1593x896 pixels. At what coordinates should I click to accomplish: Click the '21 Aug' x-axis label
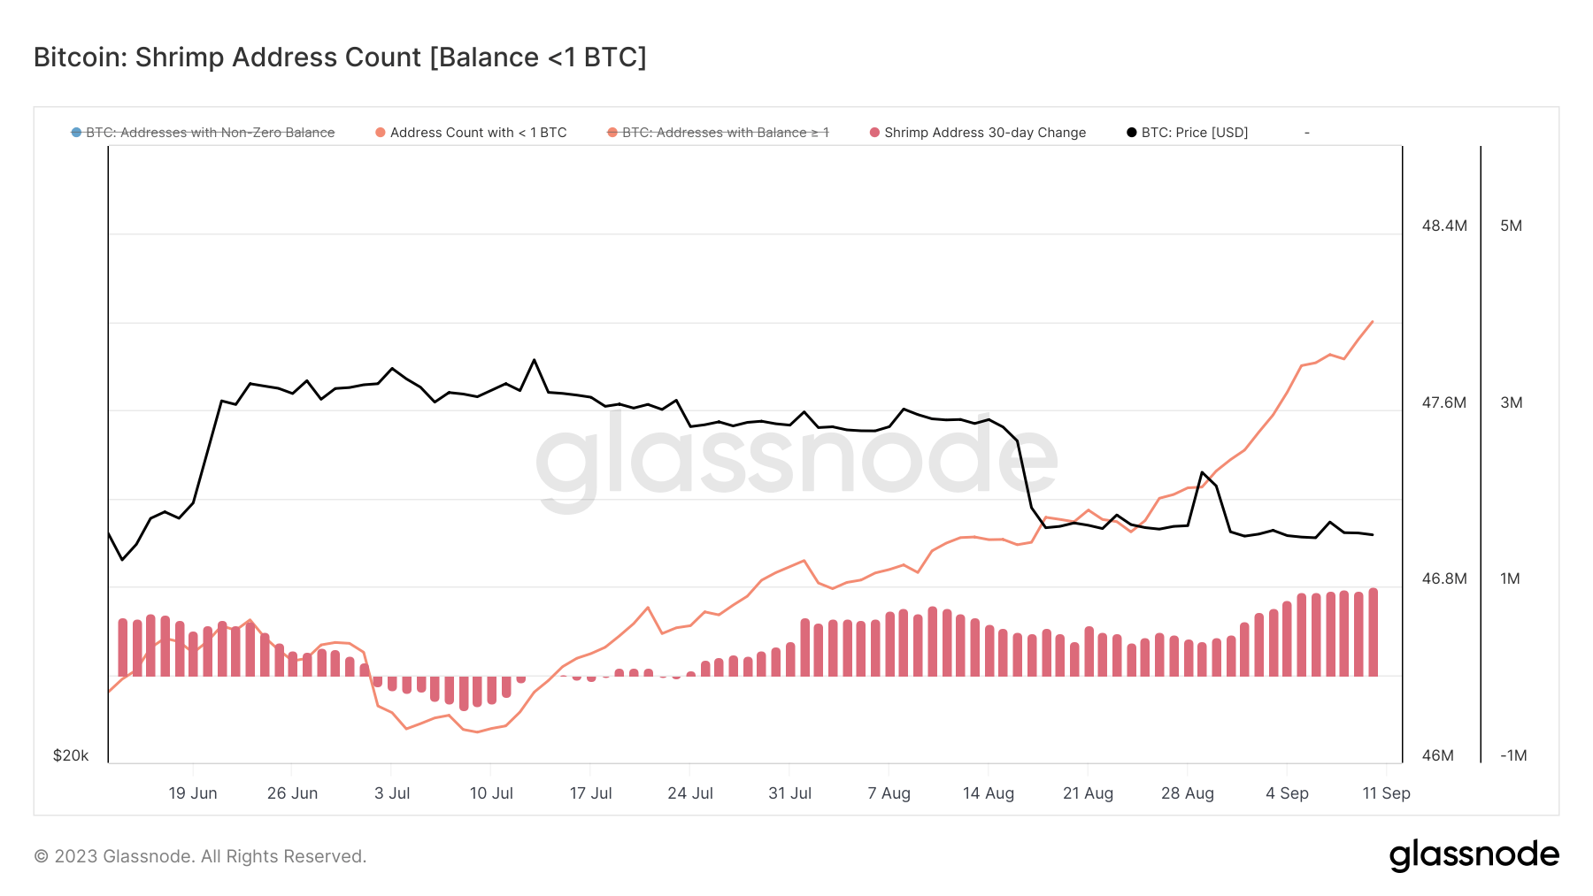point(1088,793)
